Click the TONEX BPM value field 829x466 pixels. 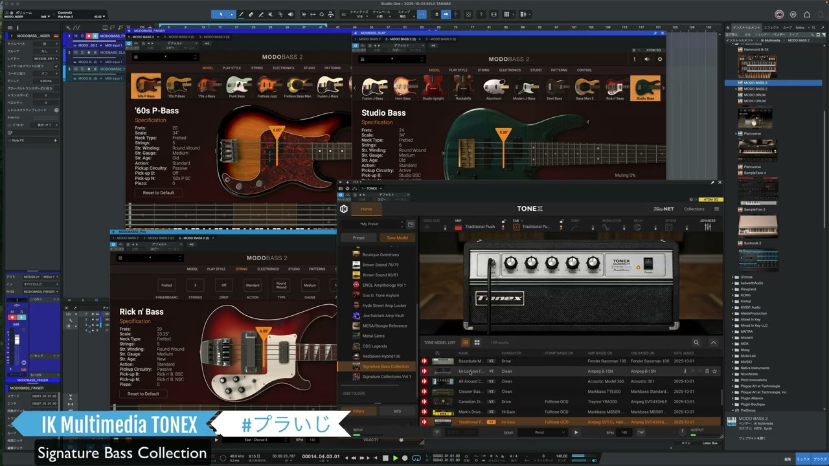click(624, 432)
